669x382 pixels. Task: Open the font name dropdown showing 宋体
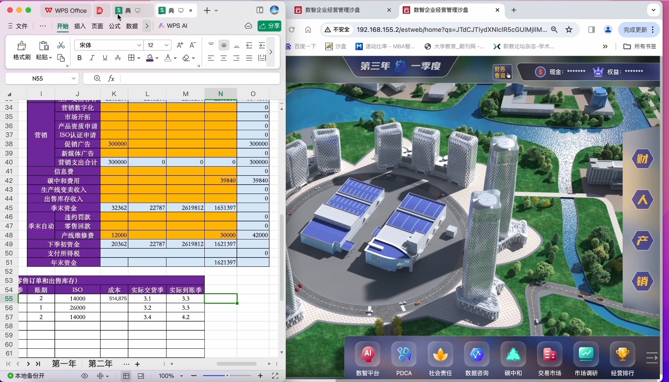click(139, 45)
